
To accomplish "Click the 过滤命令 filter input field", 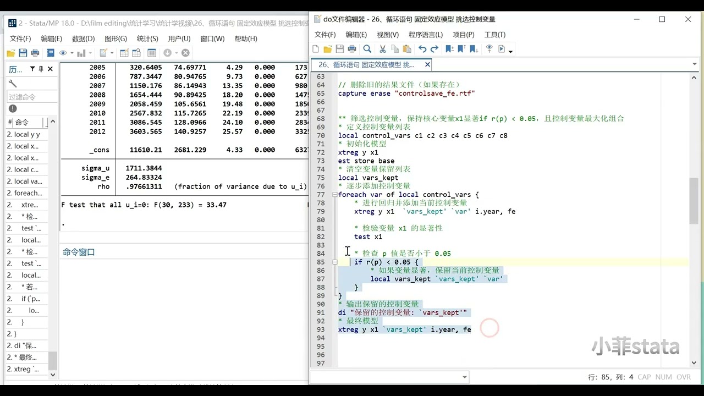I will (x=31, y=97).
